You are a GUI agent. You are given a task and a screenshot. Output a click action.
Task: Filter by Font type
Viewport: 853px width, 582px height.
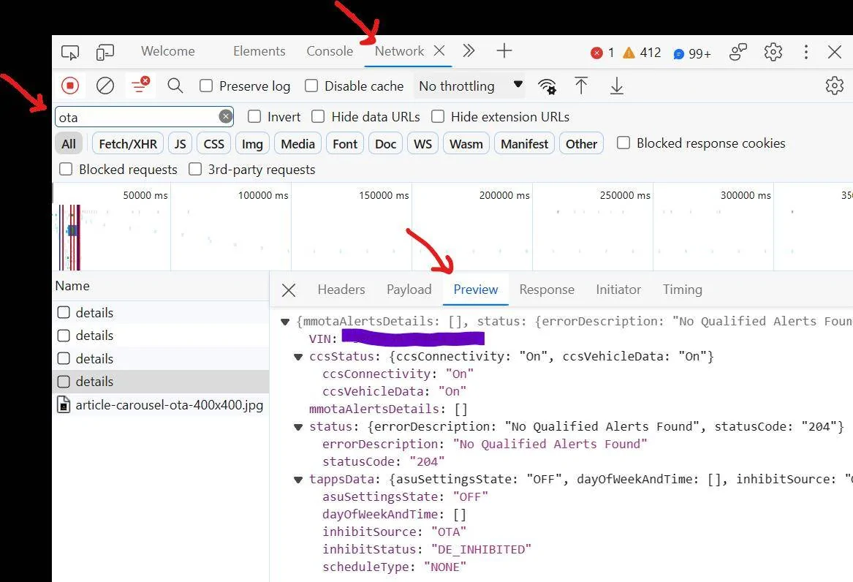345,143
